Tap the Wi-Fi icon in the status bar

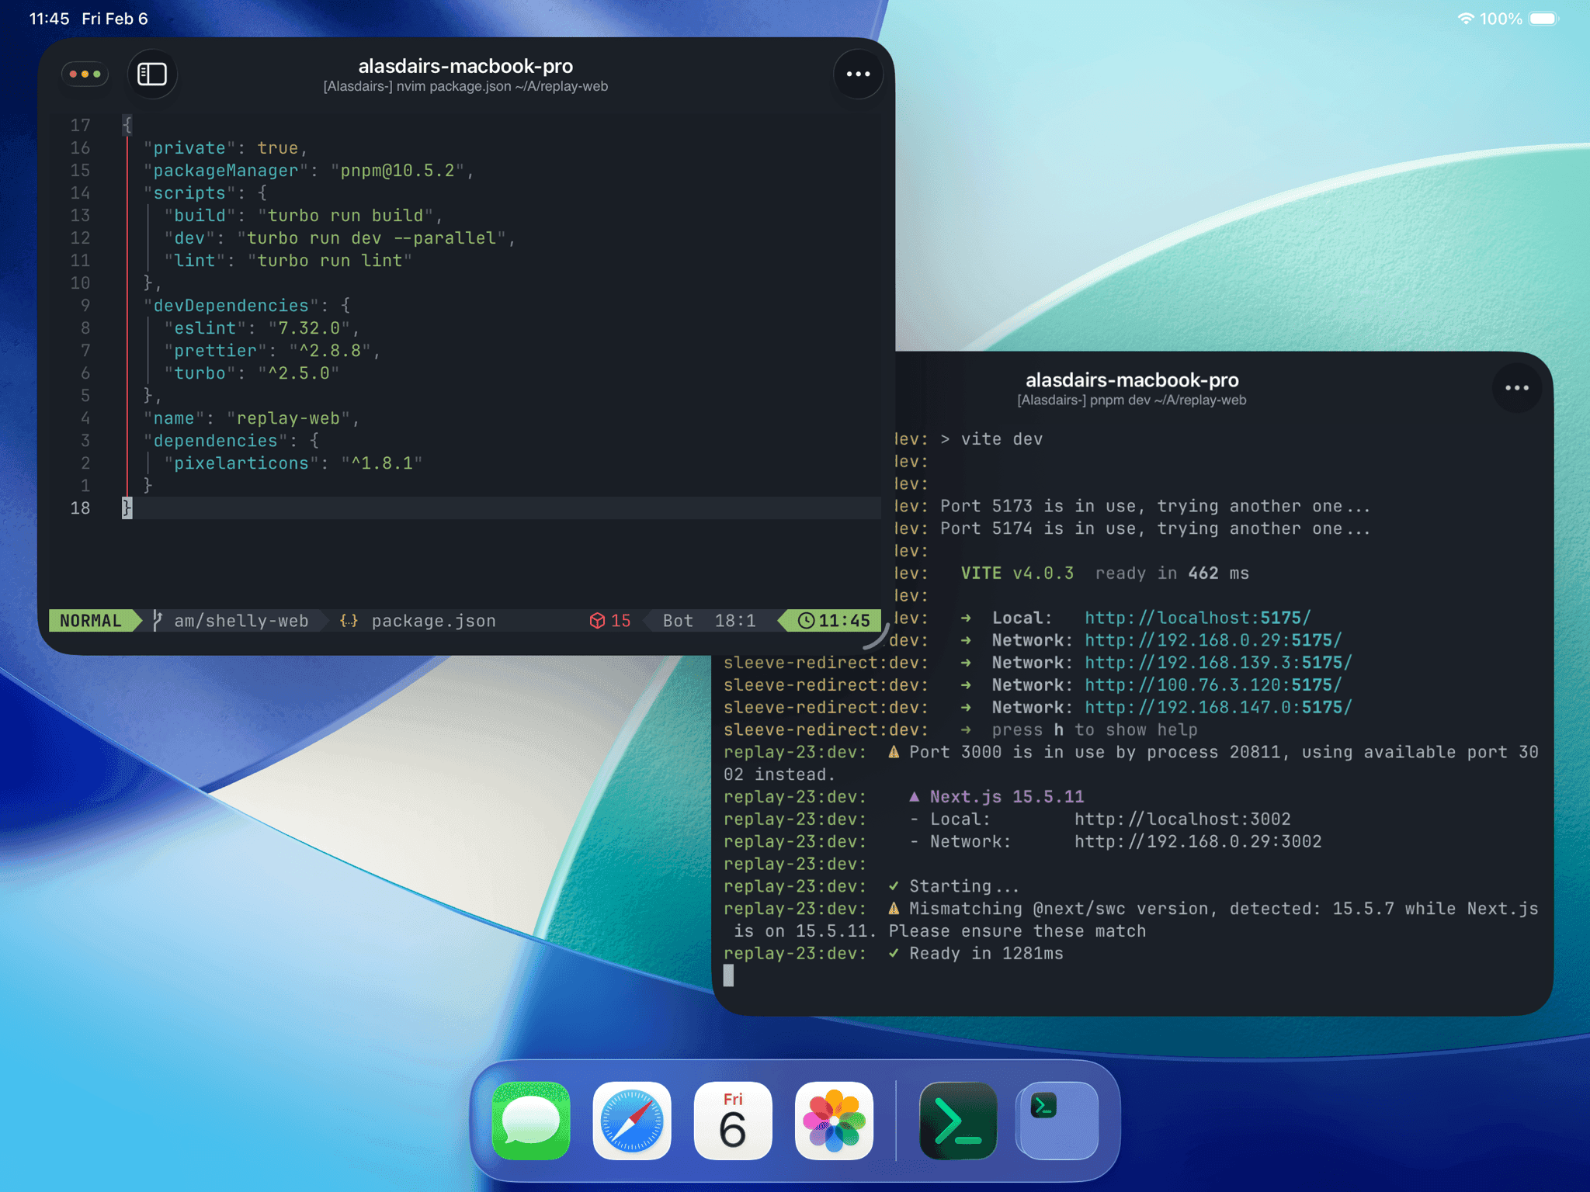click(x=1466, y=18)
